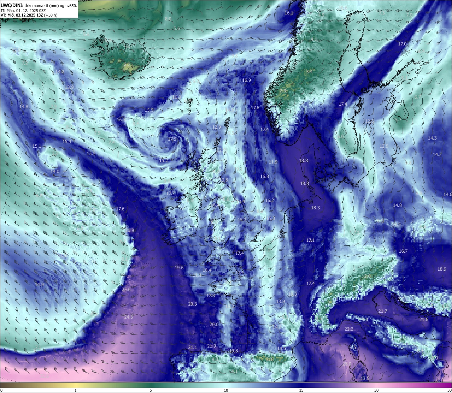Image resolution: width=452 pixels, height=393 pixels.
Task: Click the '14.9' value in the Atlantic
Action: pyautogui.click(x=39, y=285)
